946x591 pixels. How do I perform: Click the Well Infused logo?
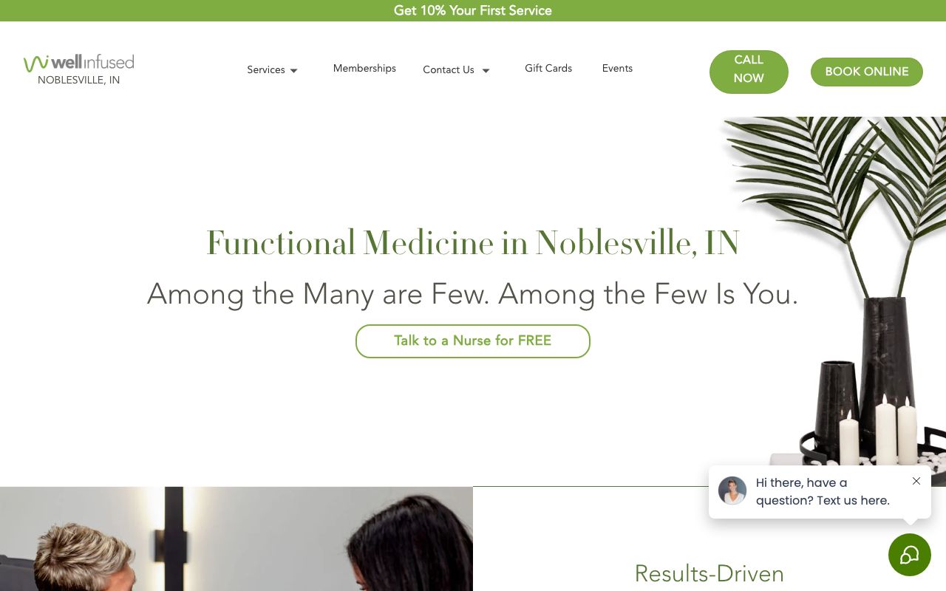[x=78, y=63]
